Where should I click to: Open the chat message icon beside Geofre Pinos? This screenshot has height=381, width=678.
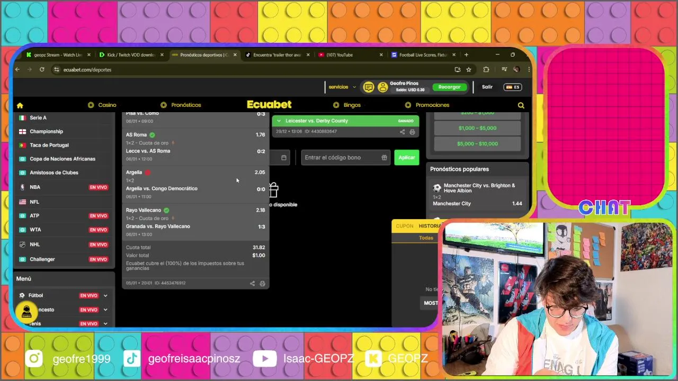pos(369,87)
